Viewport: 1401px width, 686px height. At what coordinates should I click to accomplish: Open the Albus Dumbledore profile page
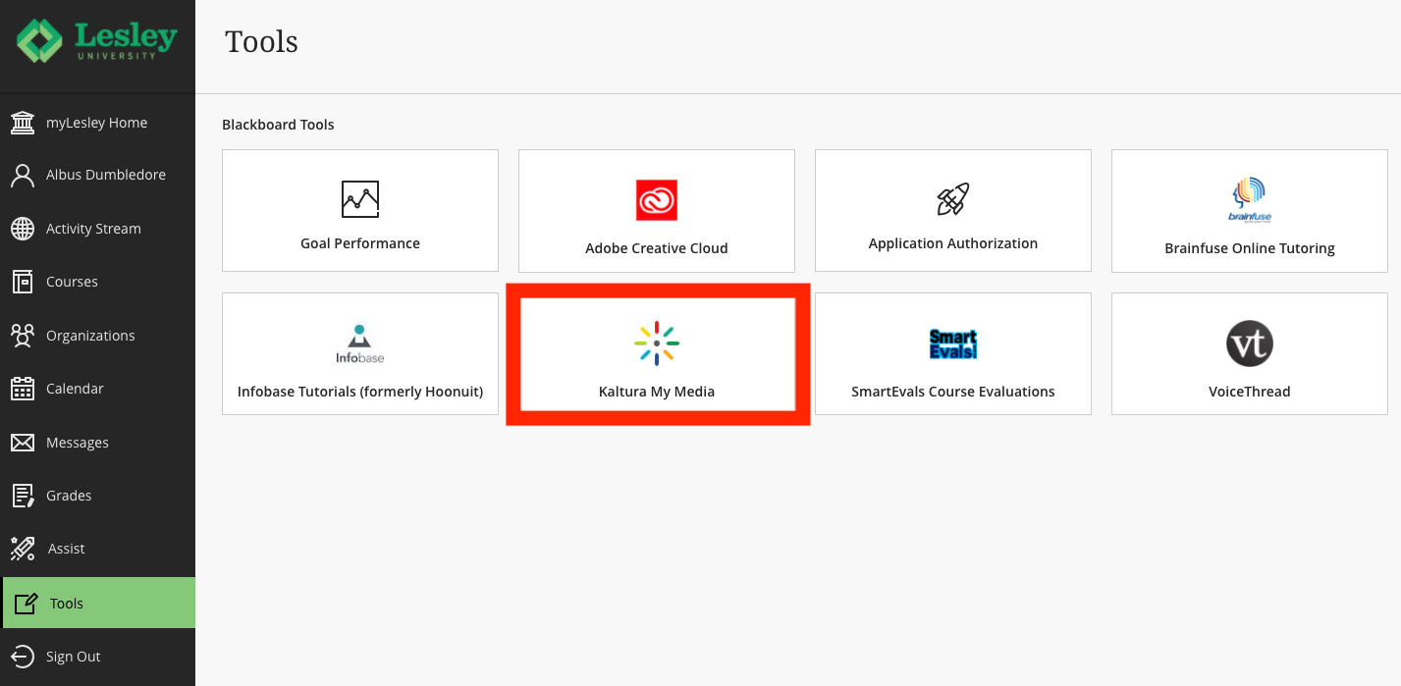[x=97, y=175]
